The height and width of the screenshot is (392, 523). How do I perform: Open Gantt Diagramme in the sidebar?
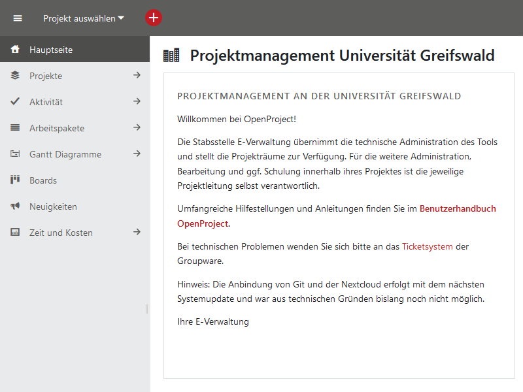pyautogui.click(x=64, y=154)
